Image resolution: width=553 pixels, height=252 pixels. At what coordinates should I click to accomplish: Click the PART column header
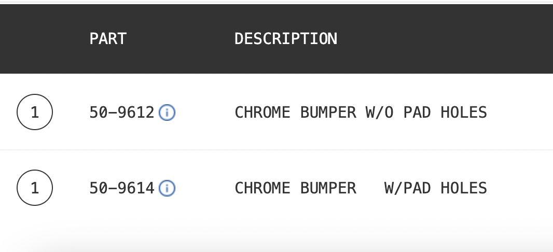tap(108, 39)
